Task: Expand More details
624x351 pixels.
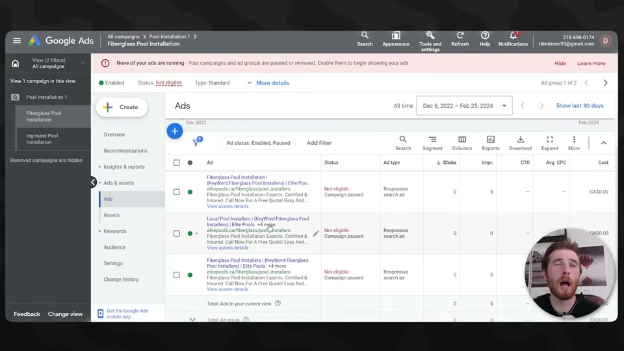Action: point(268,83)
